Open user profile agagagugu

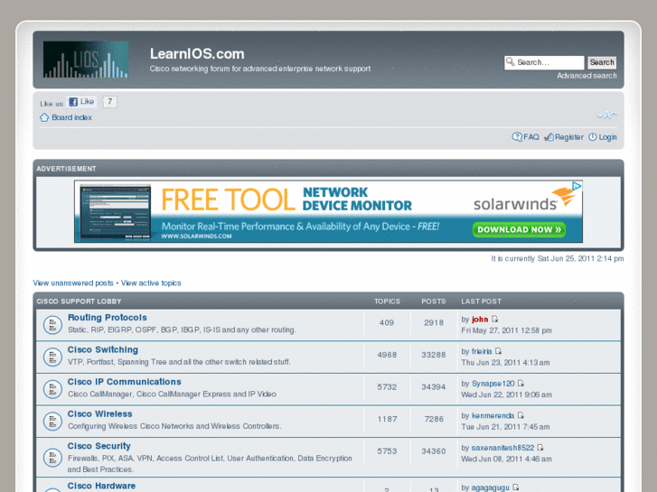click(490, 487)
